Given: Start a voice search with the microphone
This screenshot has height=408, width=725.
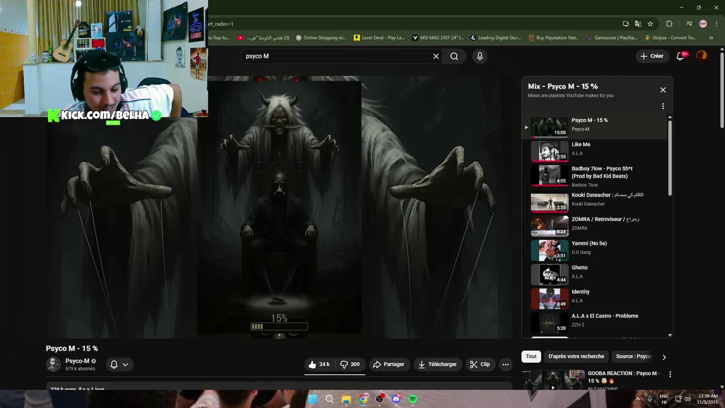Looking at the screenshot, I should tap(480, 56).
